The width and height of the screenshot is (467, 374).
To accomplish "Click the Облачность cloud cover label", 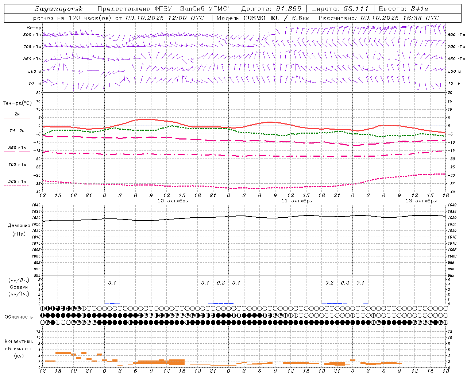I will [x=19, y=317].
